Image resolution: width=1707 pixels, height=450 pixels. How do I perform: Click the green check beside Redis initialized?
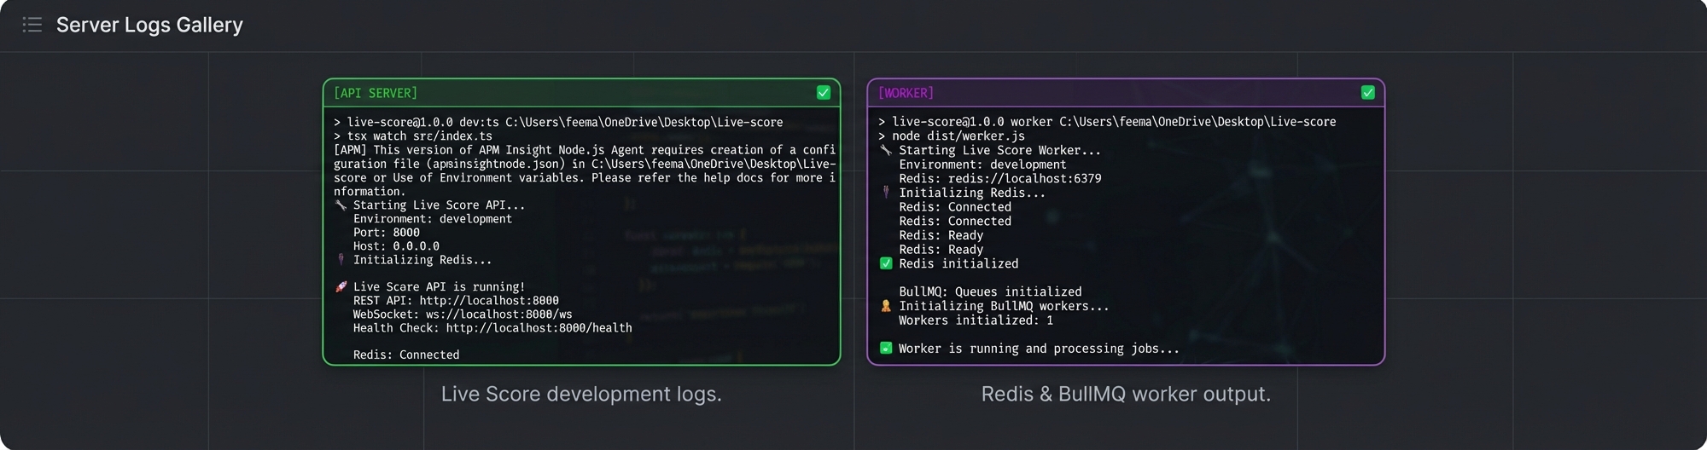(x=885, y=263)
